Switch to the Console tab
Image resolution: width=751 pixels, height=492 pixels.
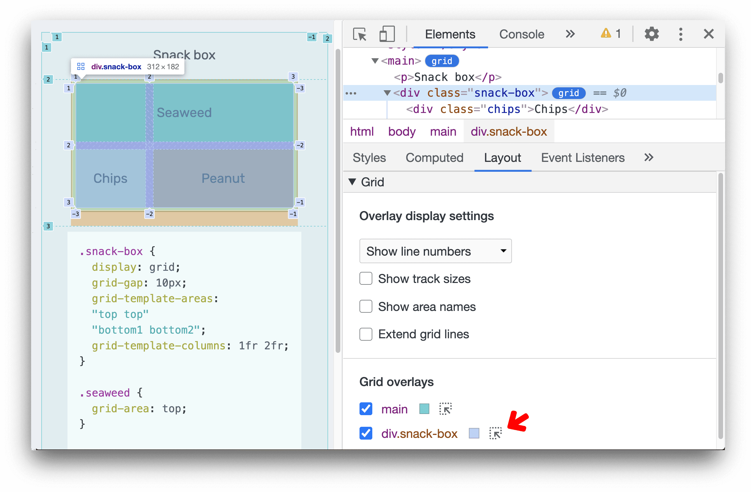coord(521,35)
